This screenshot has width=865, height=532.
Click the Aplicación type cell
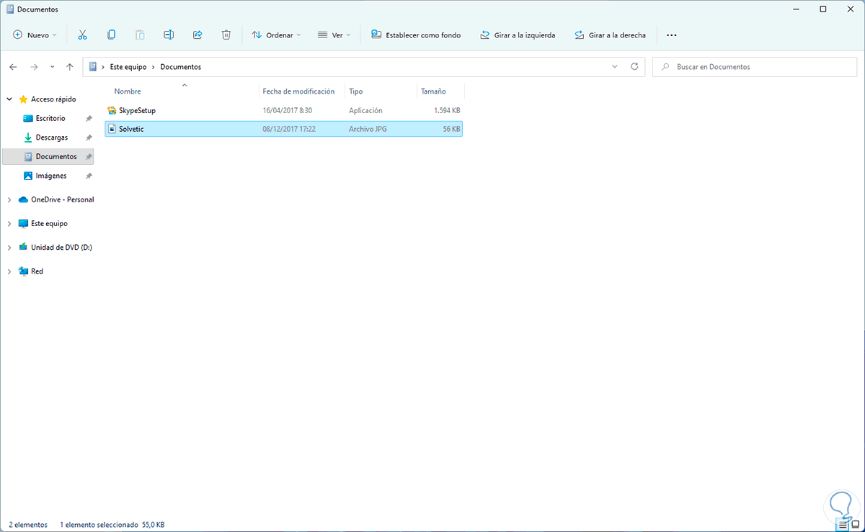tap(365, 111)
